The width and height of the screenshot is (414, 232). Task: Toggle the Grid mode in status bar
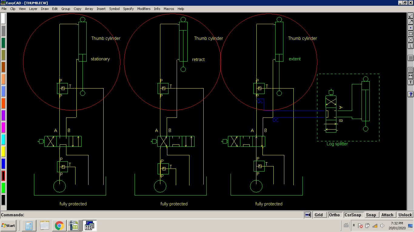pyautogui.click(x=319, y=215)
